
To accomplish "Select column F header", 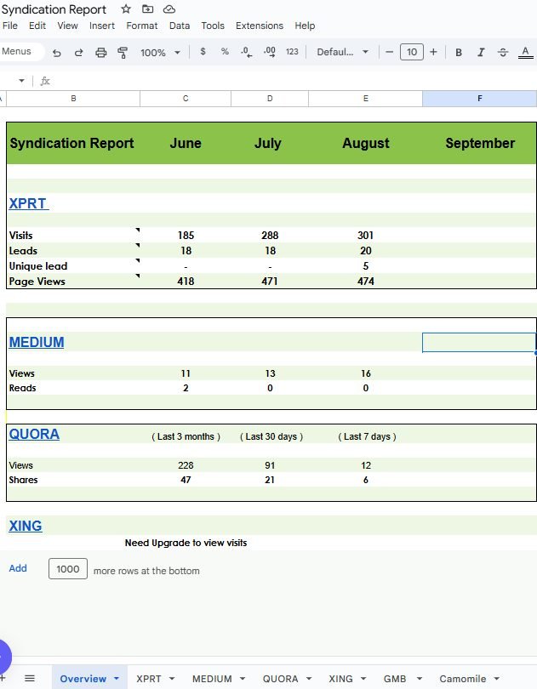I will [479, 99].
